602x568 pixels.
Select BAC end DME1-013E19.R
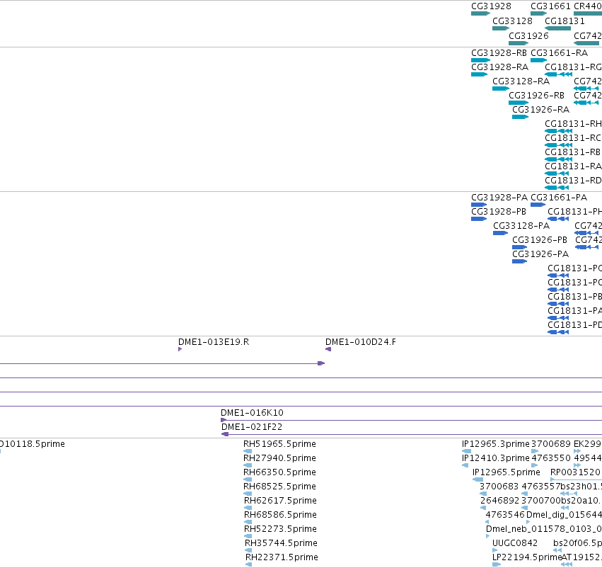point(180,349)
